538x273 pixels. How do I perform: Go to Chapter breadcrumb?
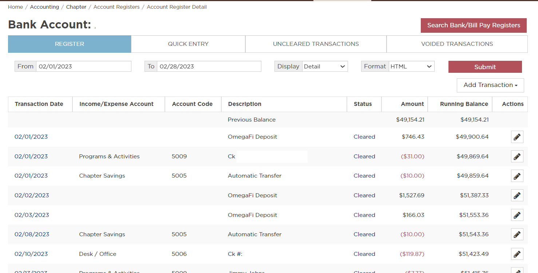coord(76,7)
